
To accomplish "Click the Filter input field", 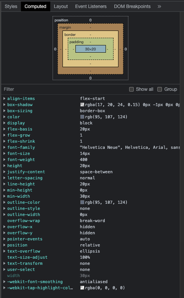I will pyautogui.click(x=64, y=89).
